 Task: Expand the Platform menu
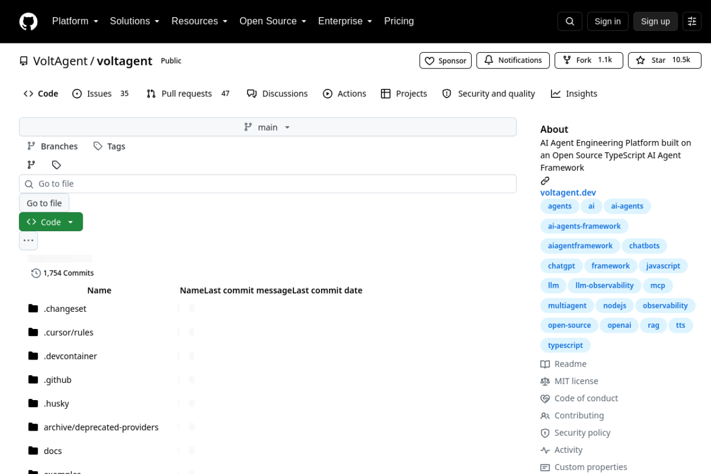coord(75,21)
